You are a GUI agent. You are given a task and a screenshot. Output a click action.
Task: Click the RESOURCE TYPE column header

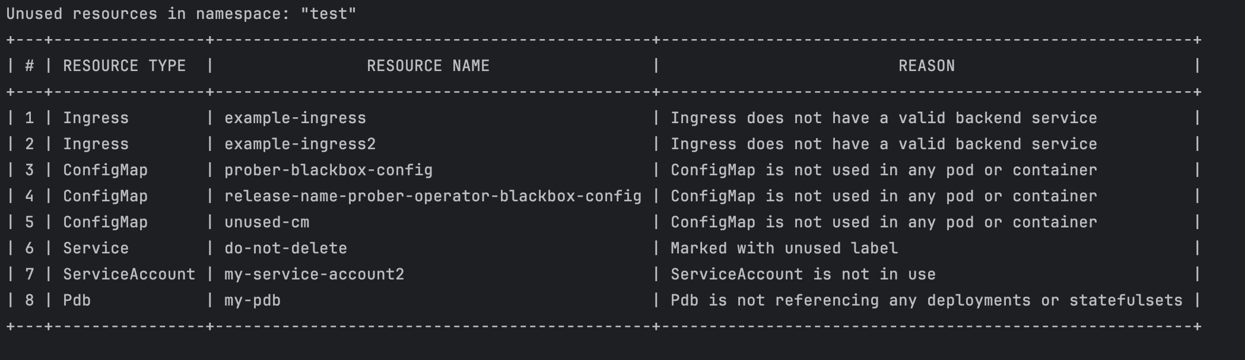click(125, 66)
